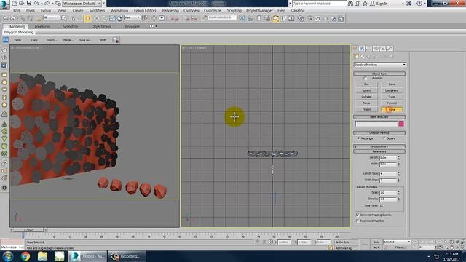Image resolution: width=466 pixels, height=262 pixels.
Task: Switch to the Object Paint ribbon tab
Action: [102, 26]
